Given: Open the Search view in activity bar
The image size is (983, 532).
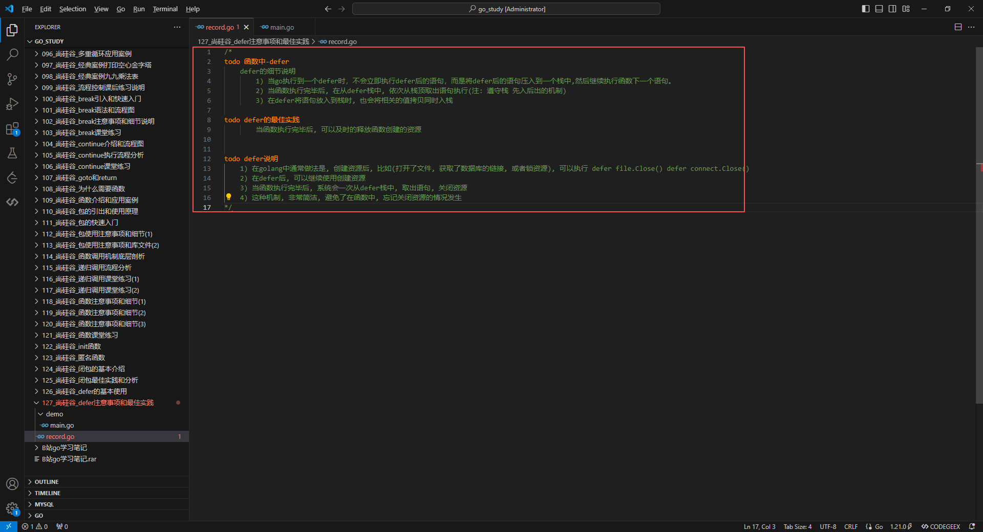Looking at the screenshot, I should (x=12, y=54).
